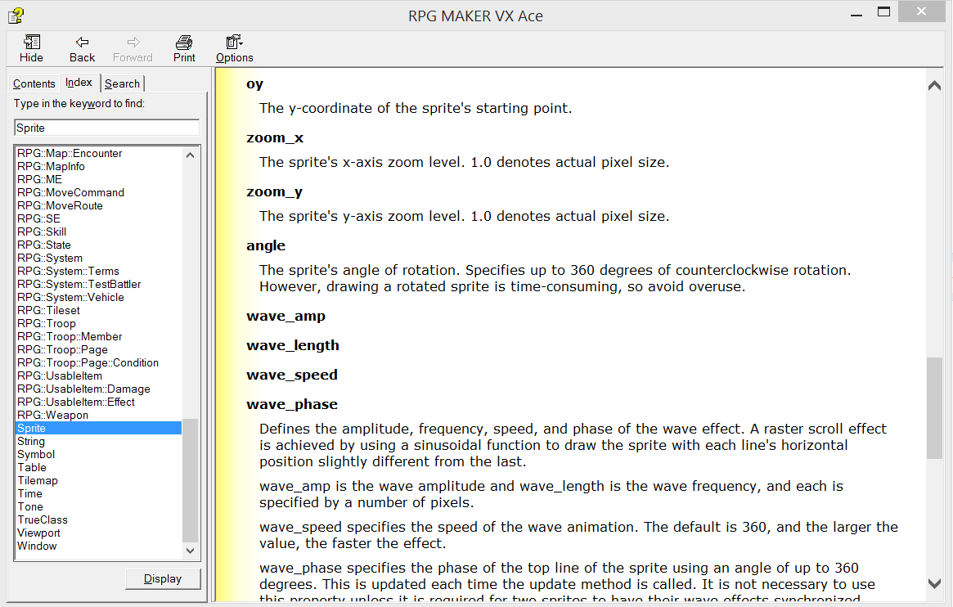The height and width of the screenshot is (607, 953).
Task: Click the wave_length property heading
Action: coord(293,346)
